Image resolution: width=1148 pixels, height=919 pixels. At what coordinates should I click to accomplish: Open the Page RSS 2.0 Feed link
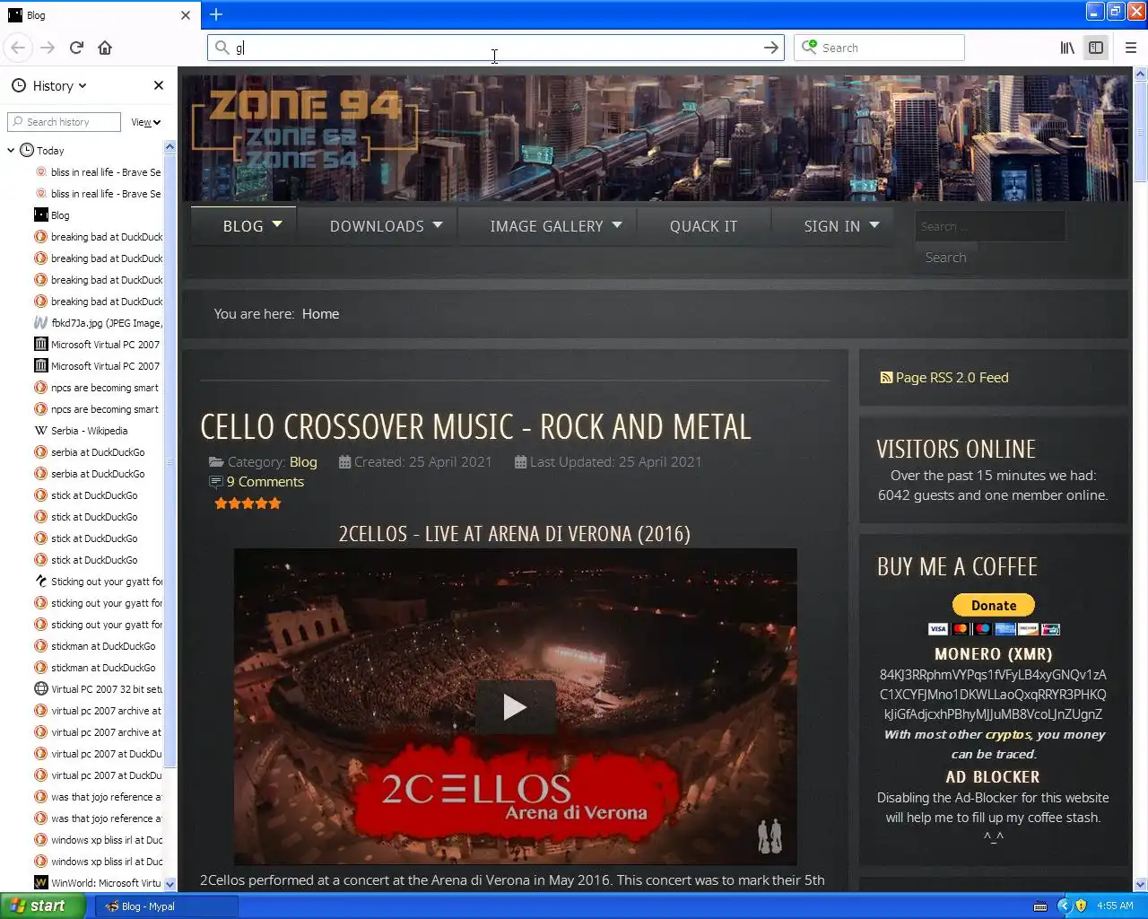click(x=944, y=378)
